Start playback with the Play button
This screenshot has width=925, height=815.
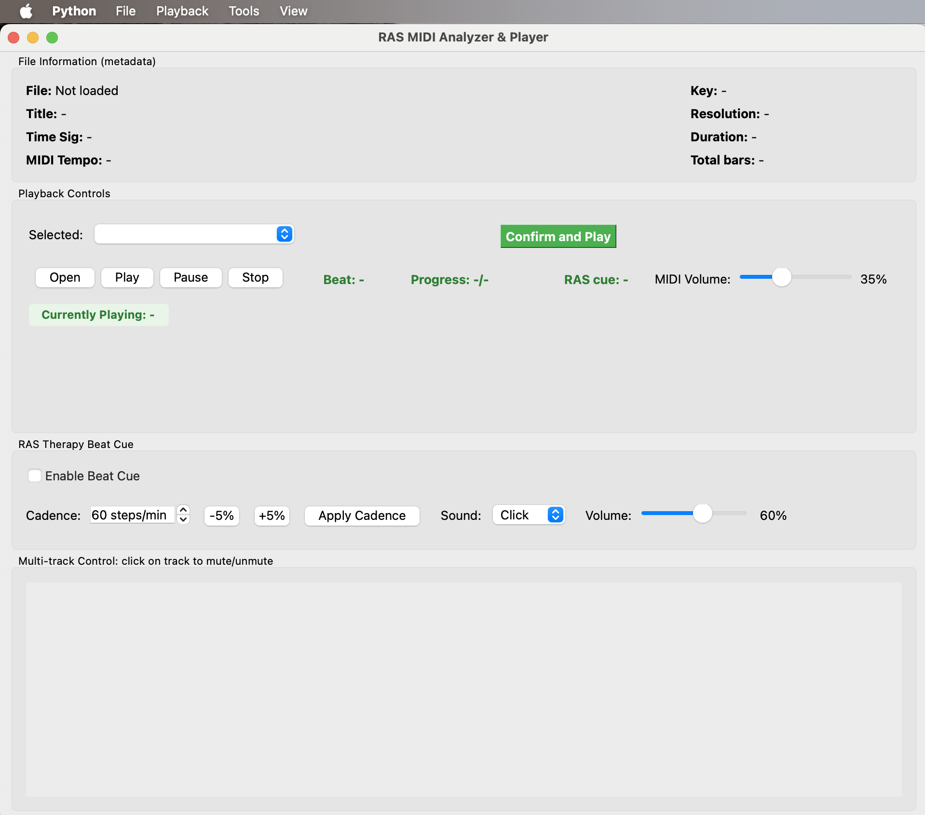(127, 278)
